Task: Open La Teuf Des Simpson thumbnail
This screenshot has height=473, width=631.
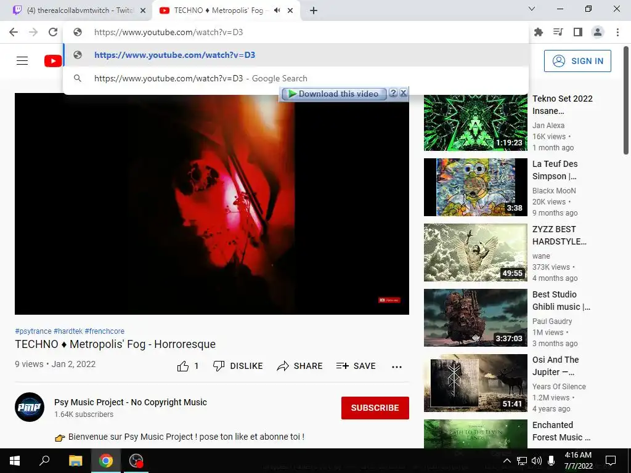Action: [476, 187]
